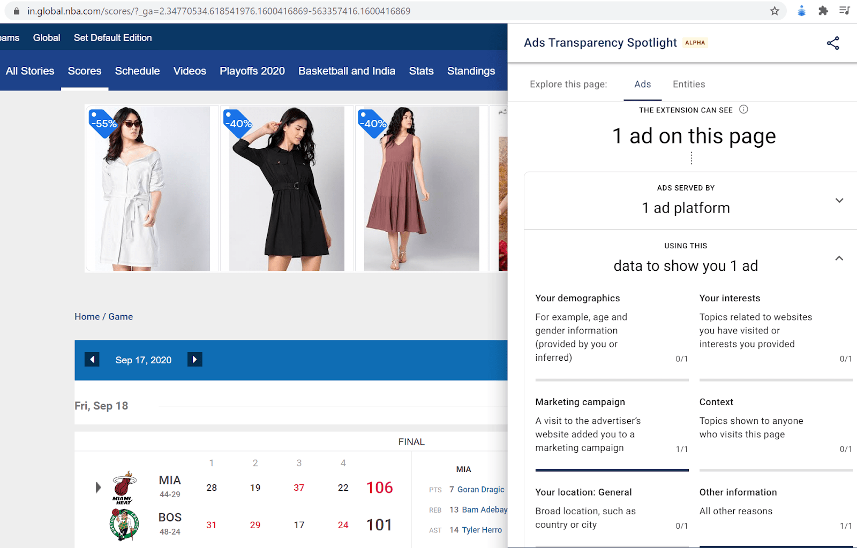Click the bookmark star in the address bar
This screenshot has width=857, height=548.
pyautogui.click(x=775, y=10)
